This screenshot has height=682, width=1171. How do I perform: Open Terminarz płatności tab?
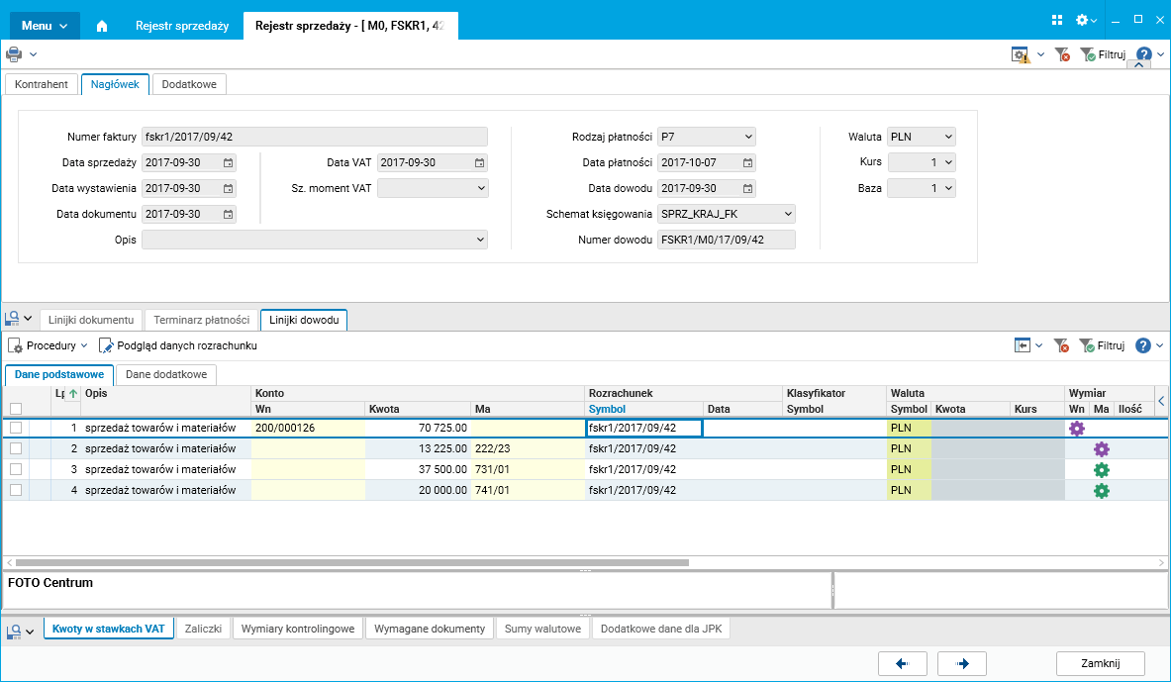[x=202, y=320]
